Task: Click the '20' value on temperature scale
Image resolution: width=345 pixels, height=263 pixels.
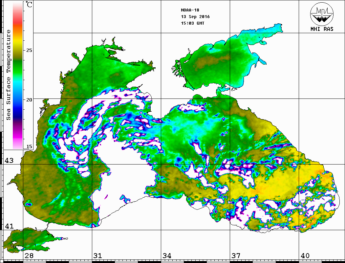Action: point(29,100)
